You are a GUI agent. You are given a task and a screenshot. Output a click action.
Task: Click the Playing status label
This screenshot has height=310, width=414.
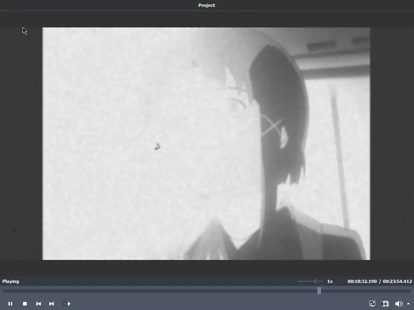coord(11,281)
